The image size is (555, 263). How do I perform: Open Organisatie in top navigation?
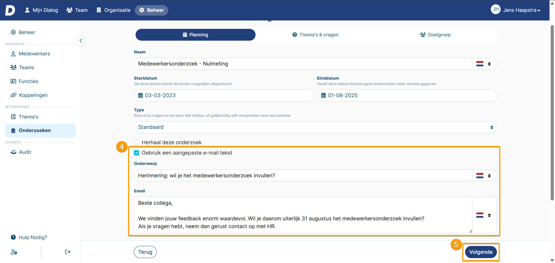pyautogui.click(x=113, y=10)
